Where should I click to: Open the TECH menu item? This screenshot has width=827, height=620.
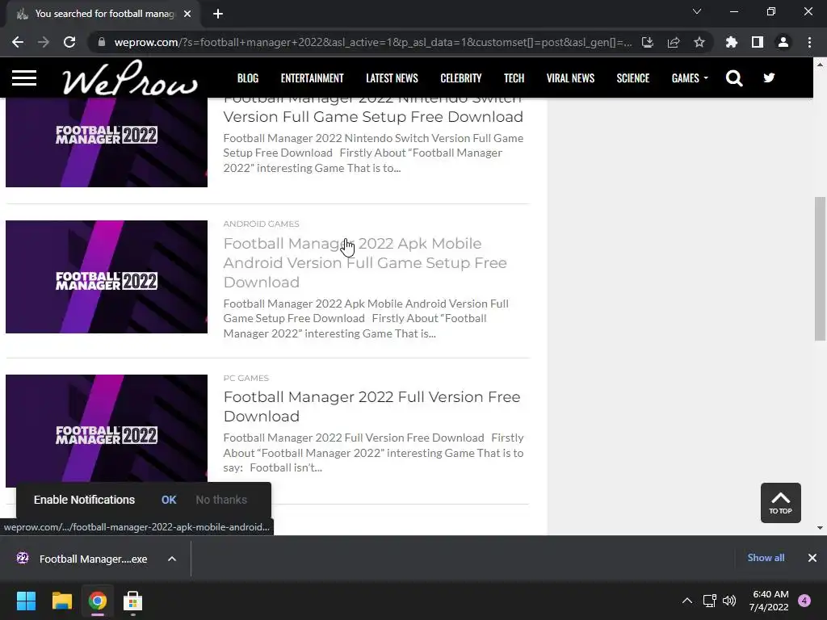pyautogui.click(x=514, y=78)
